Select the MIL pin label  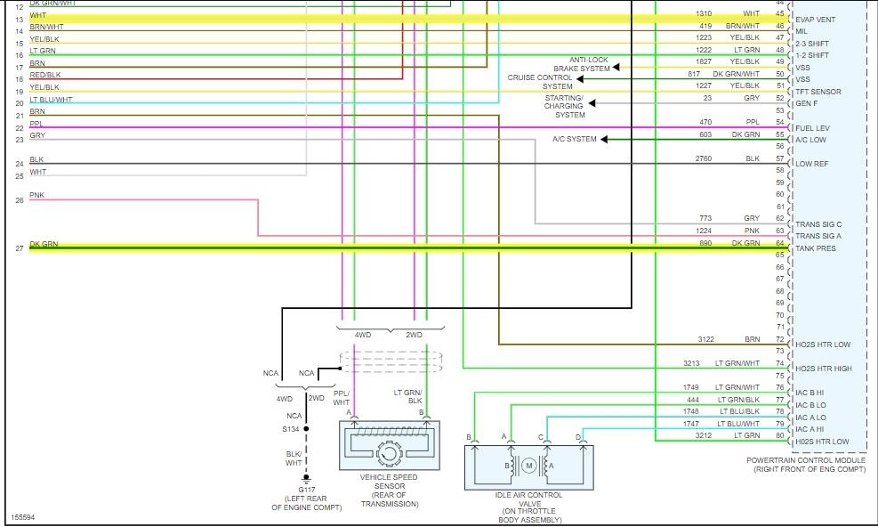(801, 31)
